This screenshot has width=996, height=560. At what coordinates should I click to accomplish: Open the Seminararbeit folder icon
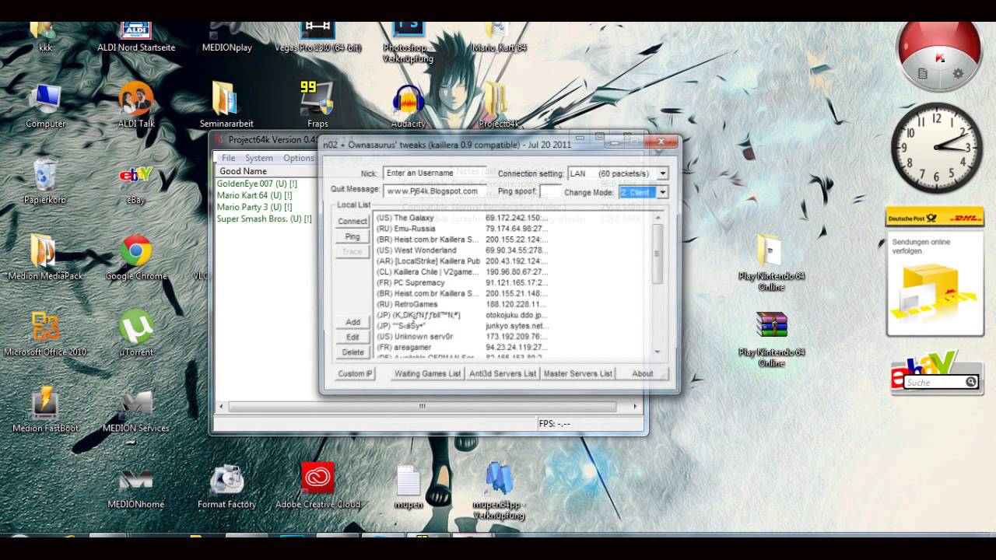tap(226, 105)
